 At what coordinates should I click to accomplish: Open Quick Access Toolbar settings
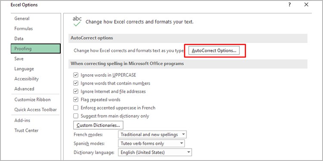coord(35,109)
